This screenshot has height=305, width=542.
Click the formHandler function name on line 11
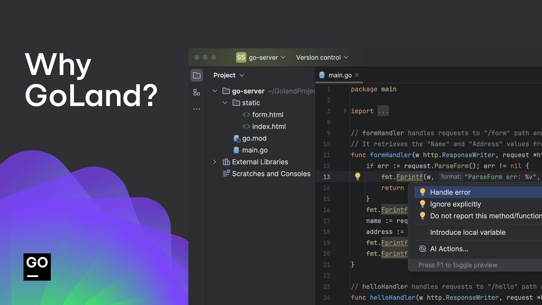tap(391, 155)
